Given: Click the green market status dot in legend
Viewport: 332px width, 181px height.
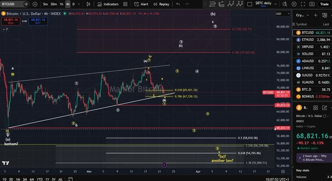Looking at the screenshot, I should pyautogui.click(x=65, y=14).
